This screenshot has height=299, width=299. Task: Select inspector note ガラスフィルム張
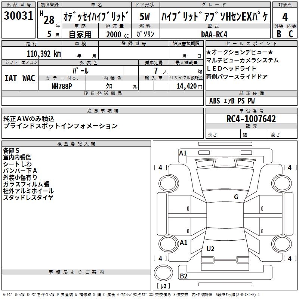tap(26, 184)
